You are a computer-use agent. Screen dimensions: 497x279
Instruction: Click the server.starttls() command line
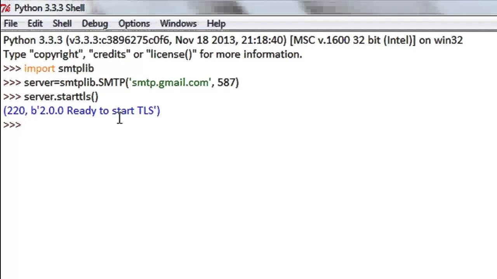point(61,96)
